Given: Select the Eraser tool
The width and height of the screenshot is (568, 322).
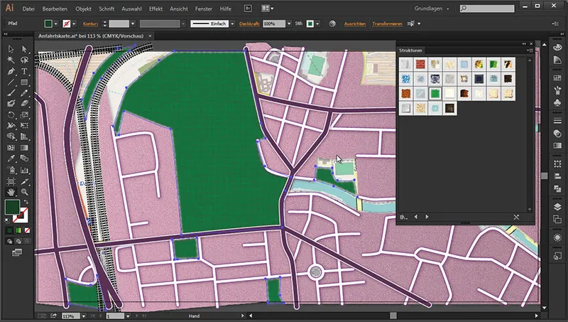Looking at the screenshot, I should [x=24, y=103].
